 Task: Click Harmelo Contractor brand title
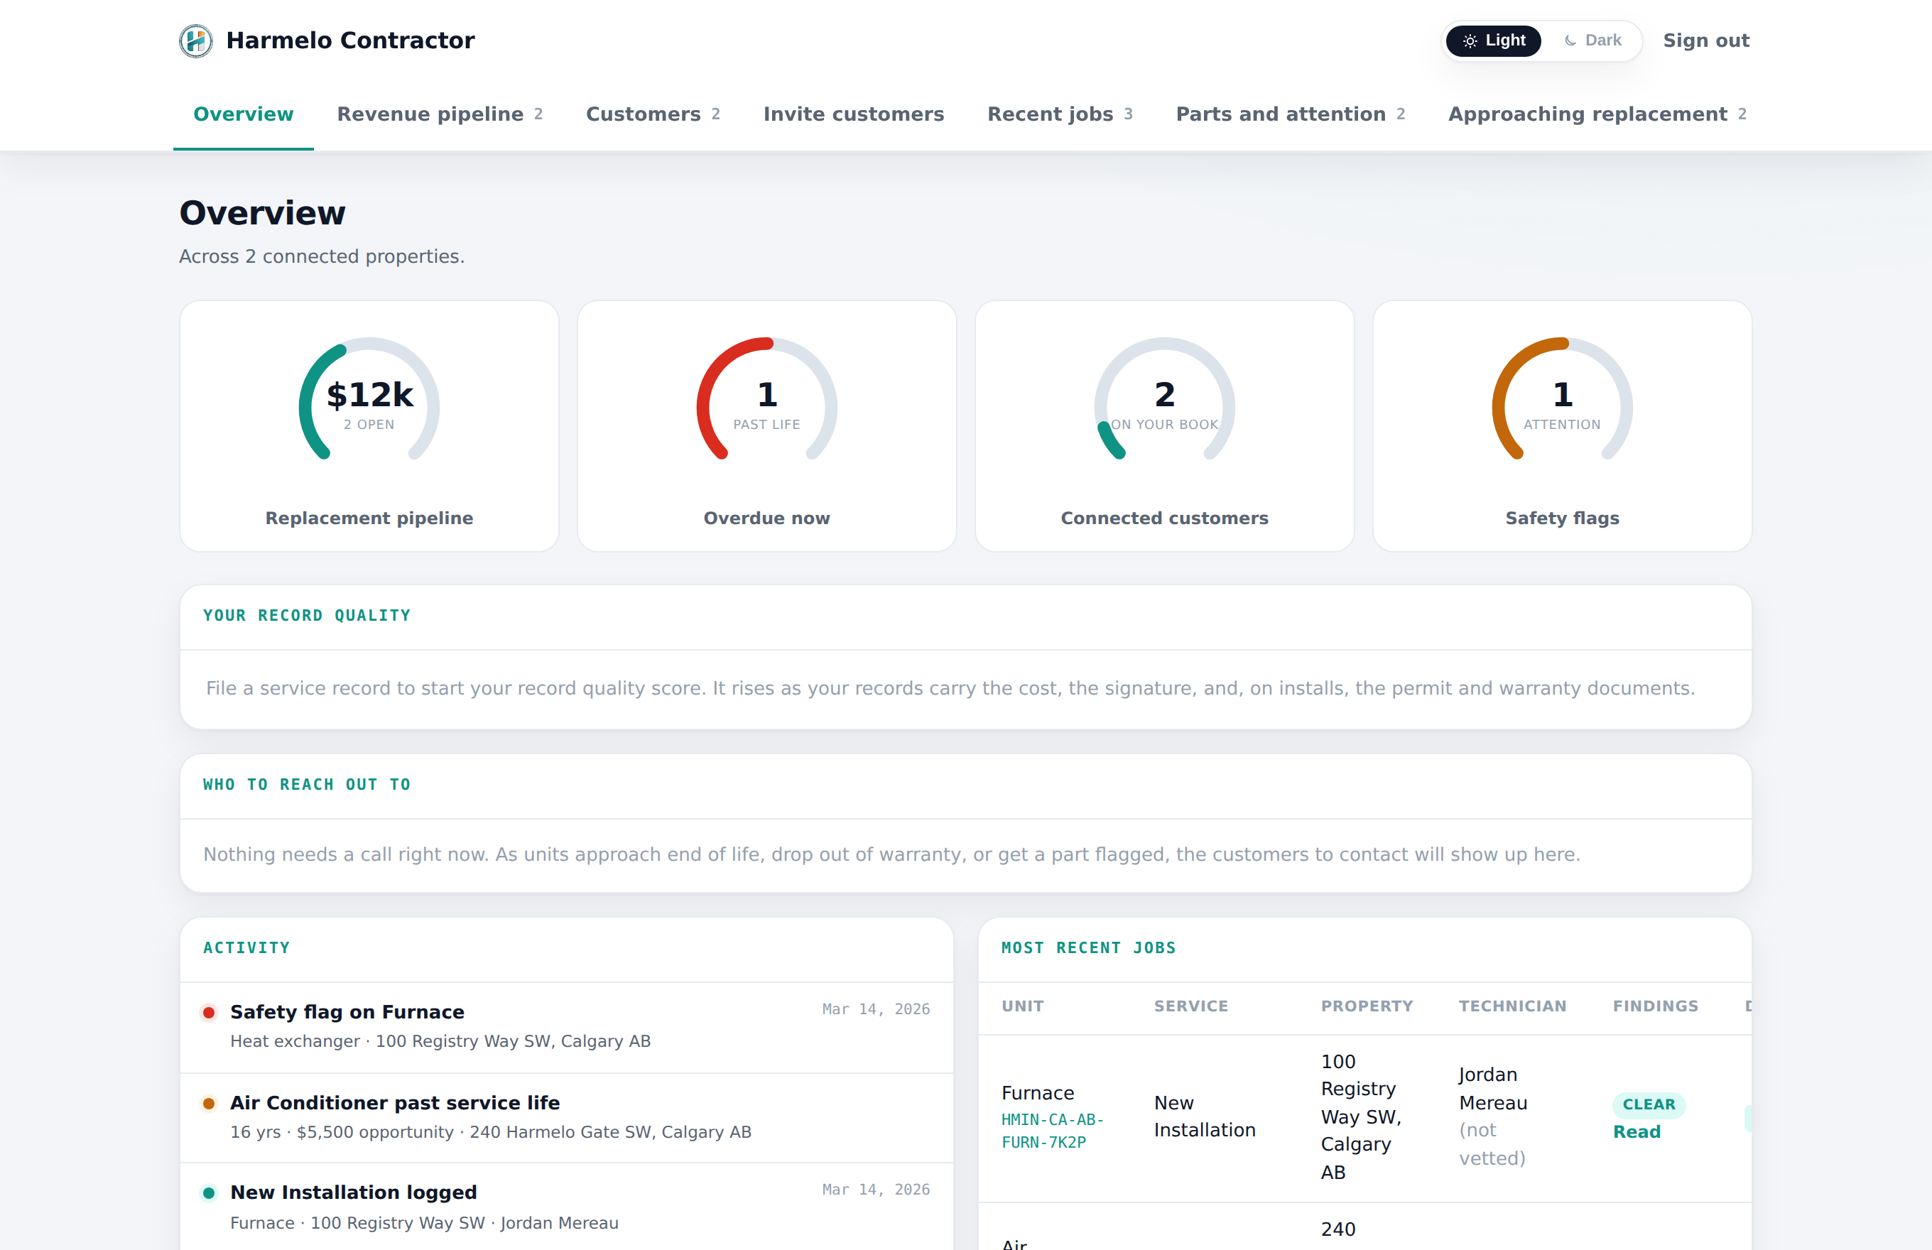[x=351, y=40]
